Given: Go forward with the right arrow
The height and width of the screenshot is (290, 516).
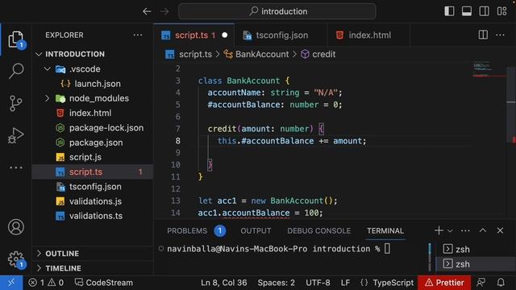Looking at the screenshot, I should 164,11.
